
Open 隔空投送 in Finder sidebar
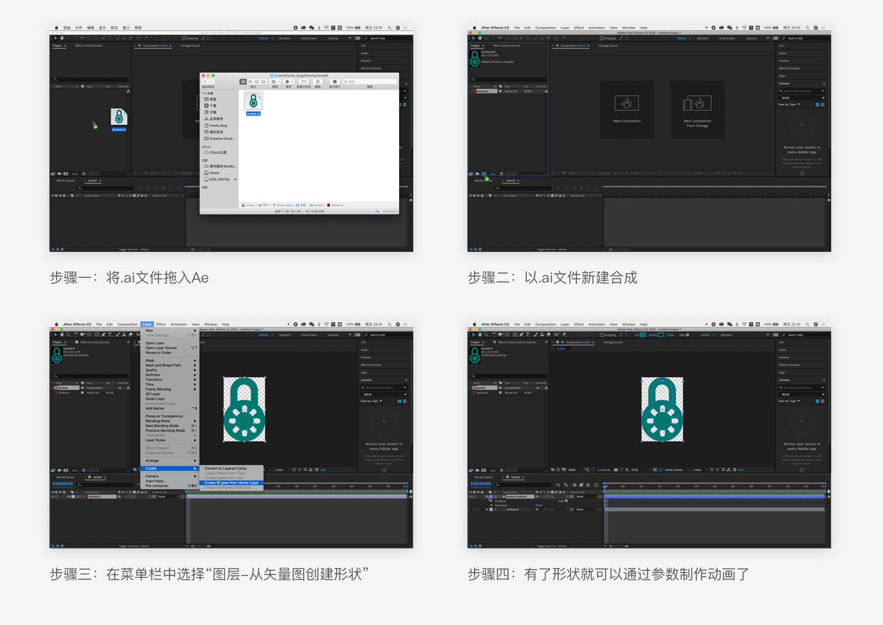point(213,132)
